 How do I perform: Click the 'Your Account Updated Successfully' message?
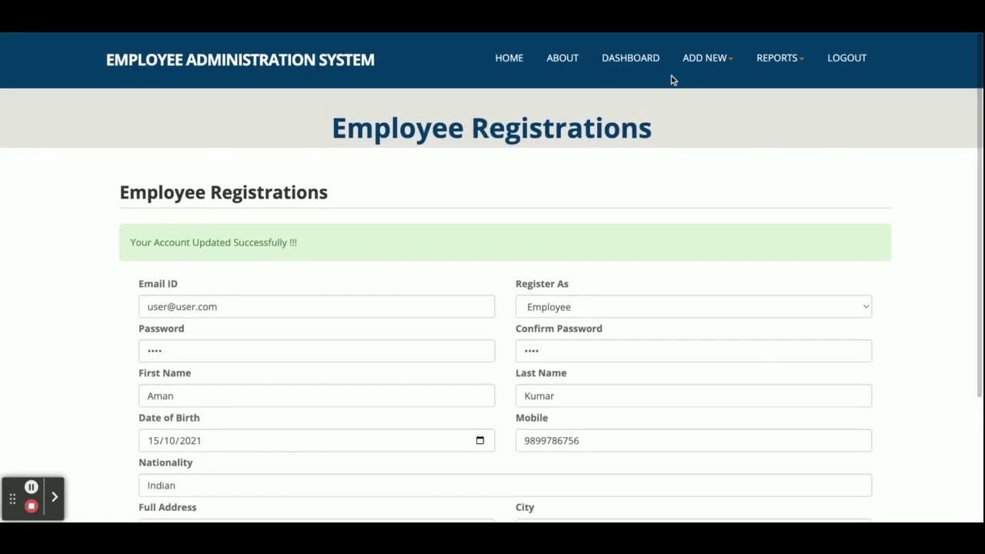[213, 242]
